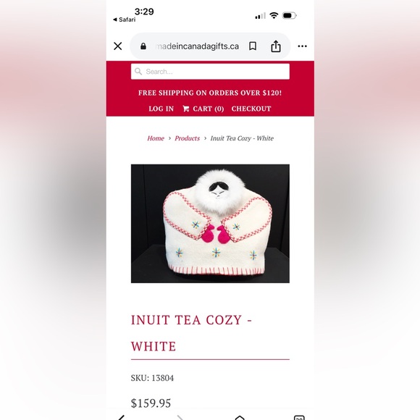Screen dimensions: 420x420
Task: Open the share sheet icon
Action: [276, 46]
